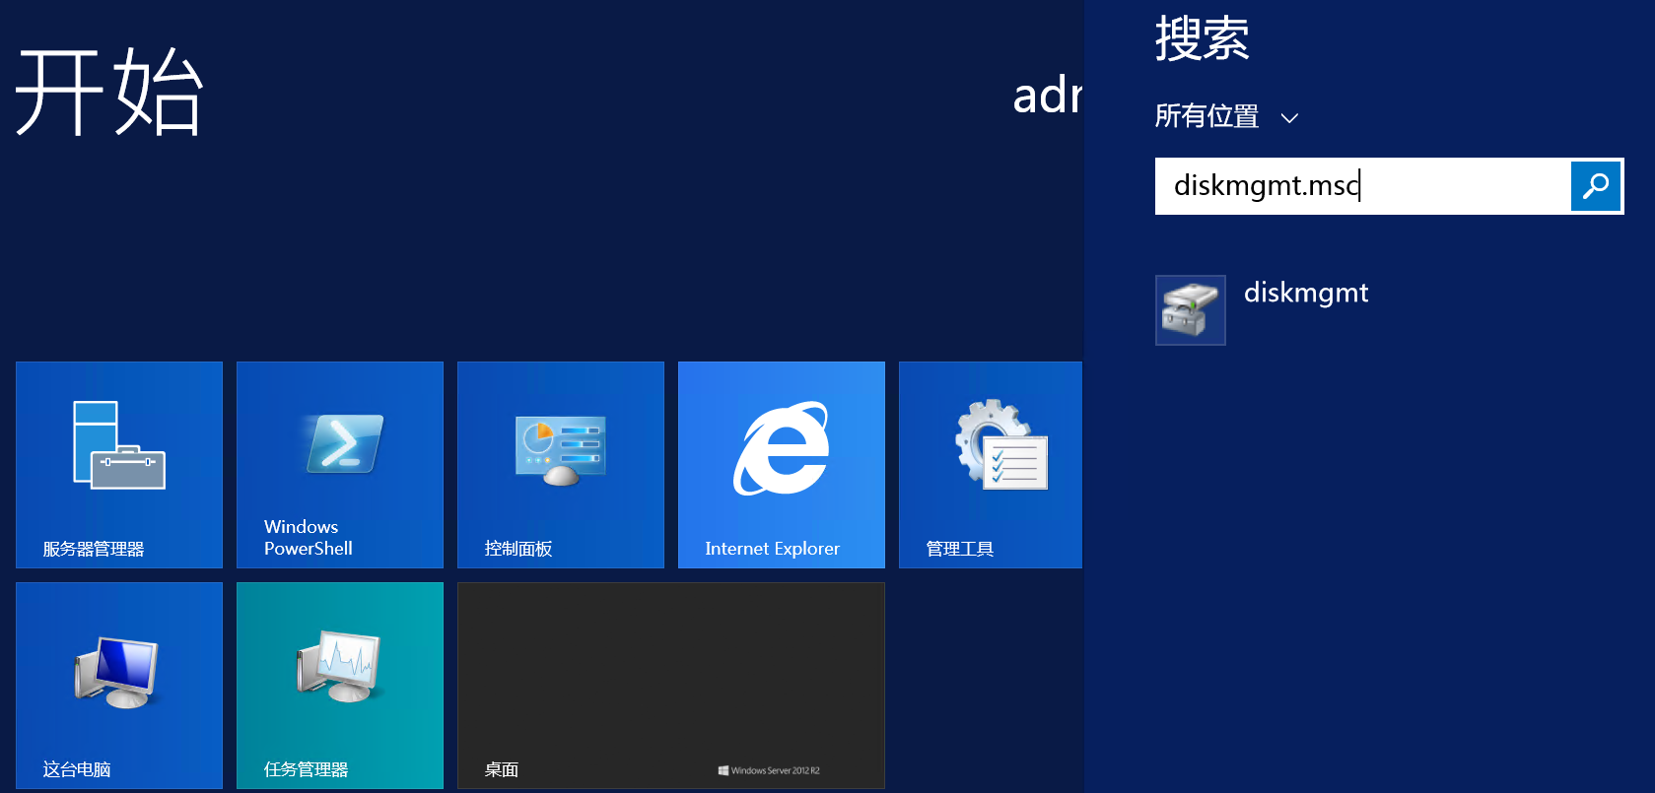
Task: Click the Internet Explorer tile label
Action: [x=772, y=549]
